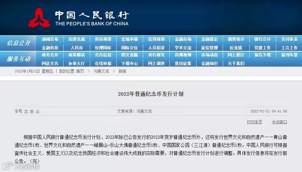302x172 pixels.
Task: Select 反洗钱 in navigation
Action: (x=236, y=48)
